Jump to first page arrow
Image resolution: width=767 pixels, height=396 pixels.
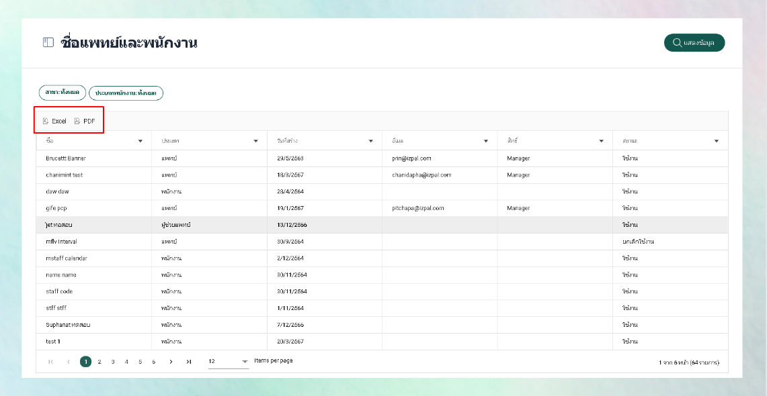pos(51,362)
